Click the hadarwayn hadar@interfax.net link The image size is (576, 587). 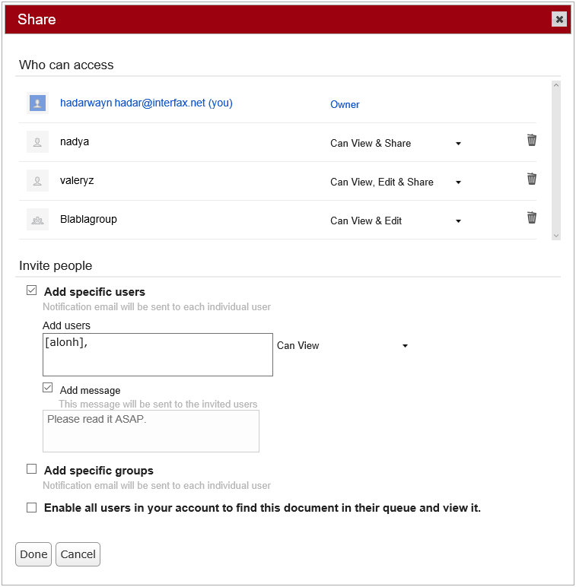tap(146, 103)
